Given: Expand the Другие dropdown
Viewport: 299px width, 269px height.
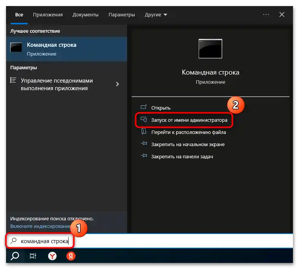Looking at the screenshot, I should point(156,15).
